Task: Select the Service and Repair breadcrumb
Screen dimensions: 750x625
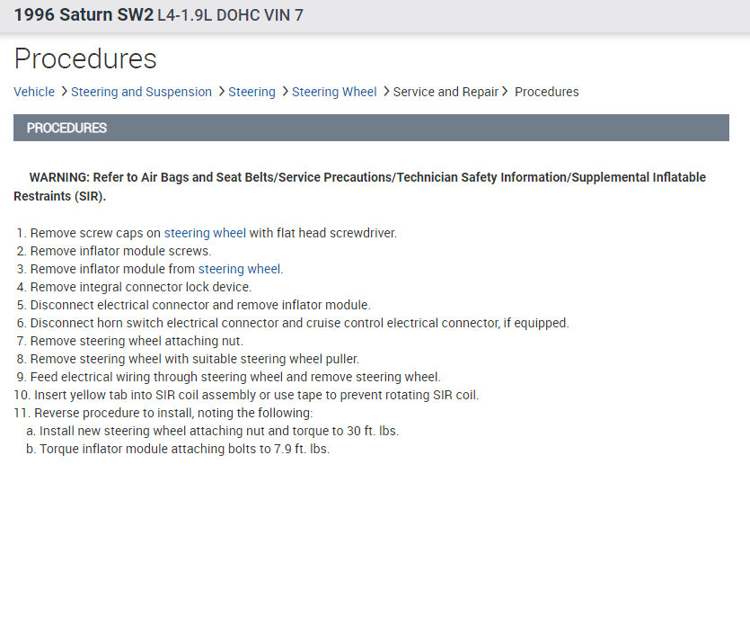Action: [446, 92]
